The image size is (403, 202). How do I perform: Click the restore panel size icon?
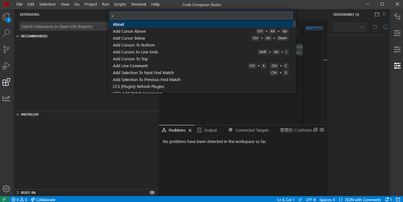tap(316, 130)
